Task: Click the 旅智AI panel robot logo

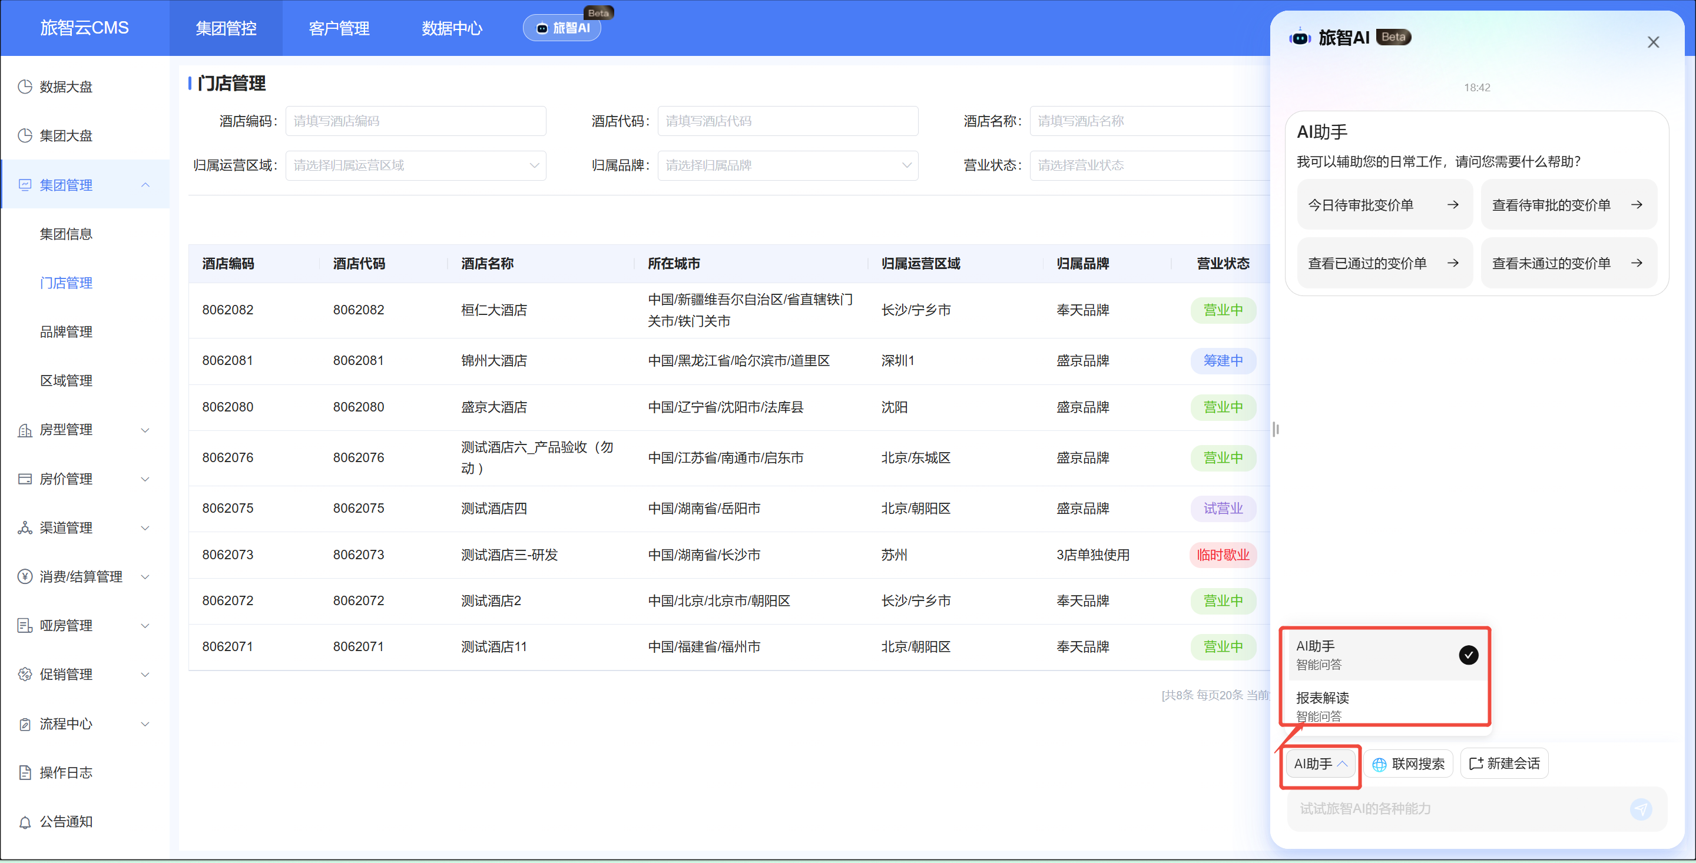Action: 1300,38
